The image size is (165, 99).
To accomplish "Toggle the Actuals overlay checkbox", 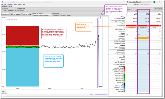I will click(x=66, y=15).
